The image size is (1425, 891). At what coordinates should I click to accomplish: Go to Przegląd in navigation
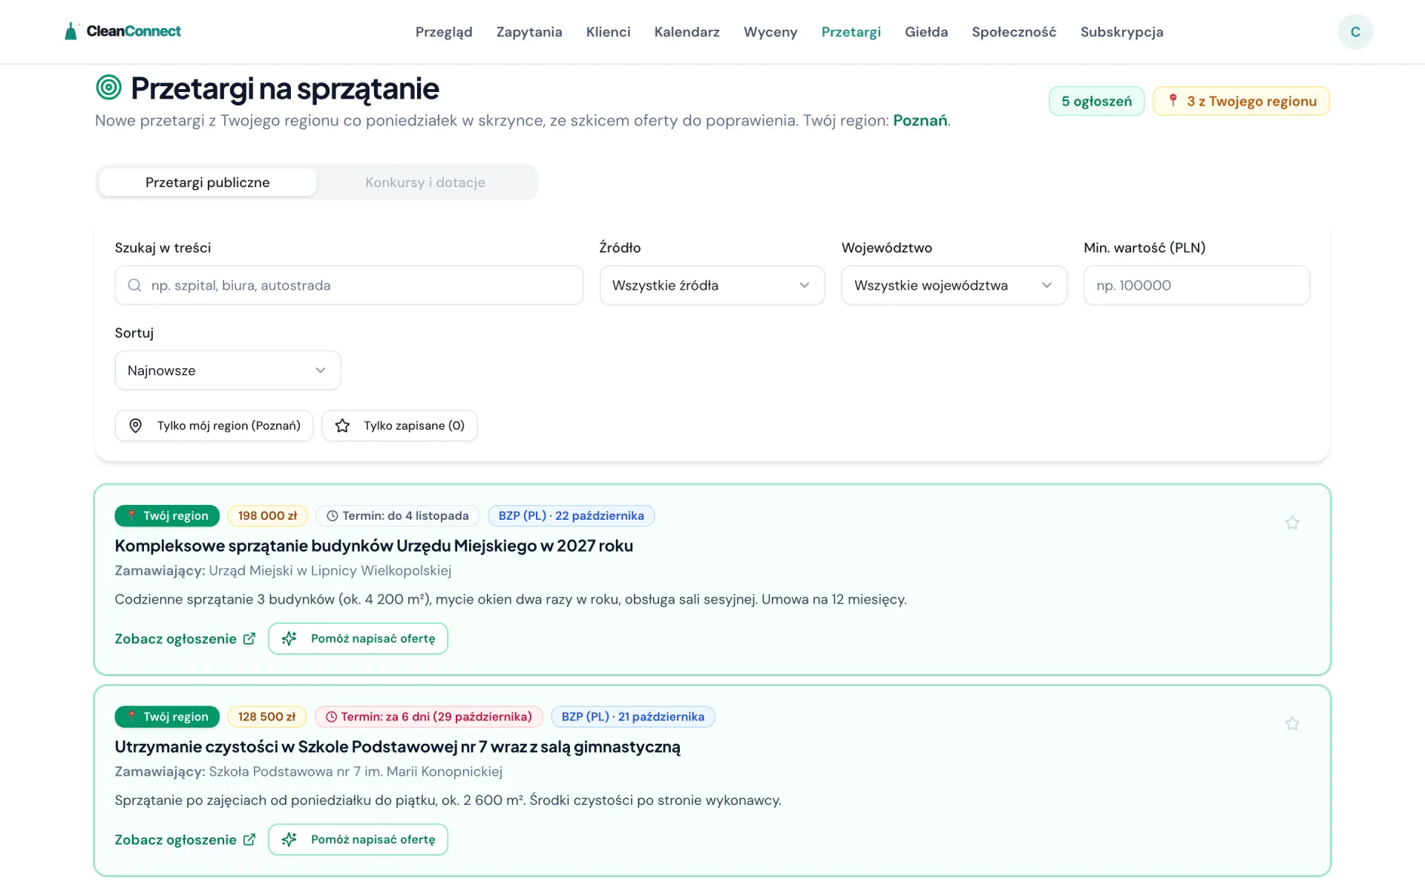(444, 32)
